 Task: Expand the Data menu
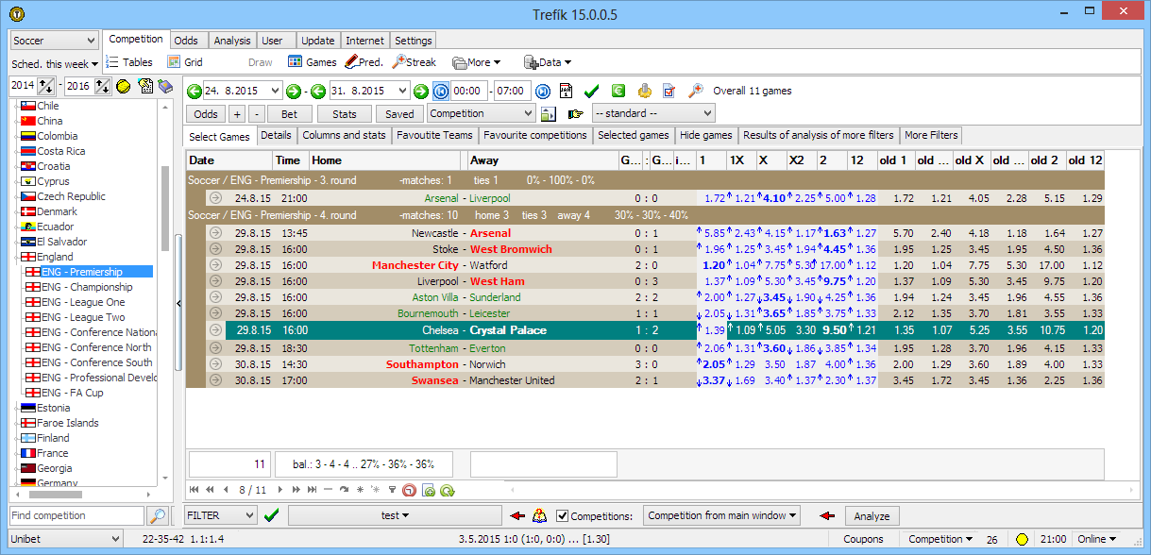(548, 62)
